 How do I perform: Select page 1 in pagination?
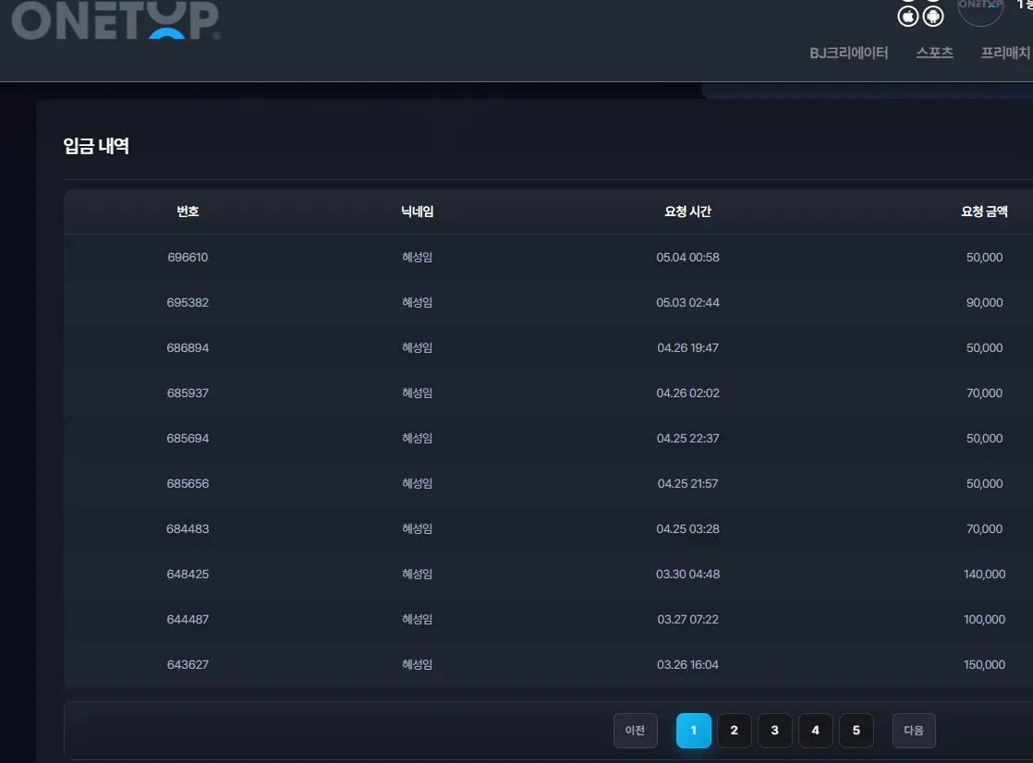tap(694, 730)
